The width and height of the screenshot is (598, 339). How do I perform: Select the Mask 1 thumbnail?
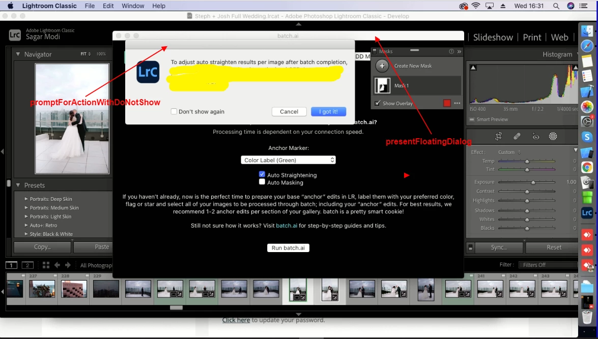coord(382,85)
